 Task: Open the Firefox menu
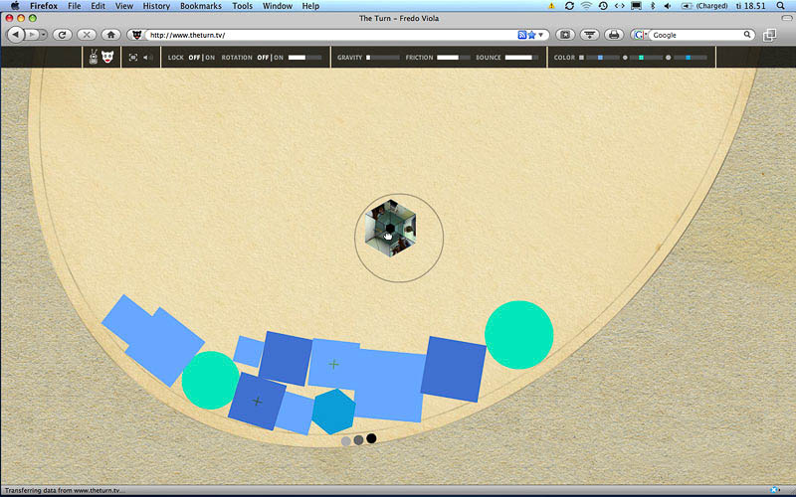43,6
